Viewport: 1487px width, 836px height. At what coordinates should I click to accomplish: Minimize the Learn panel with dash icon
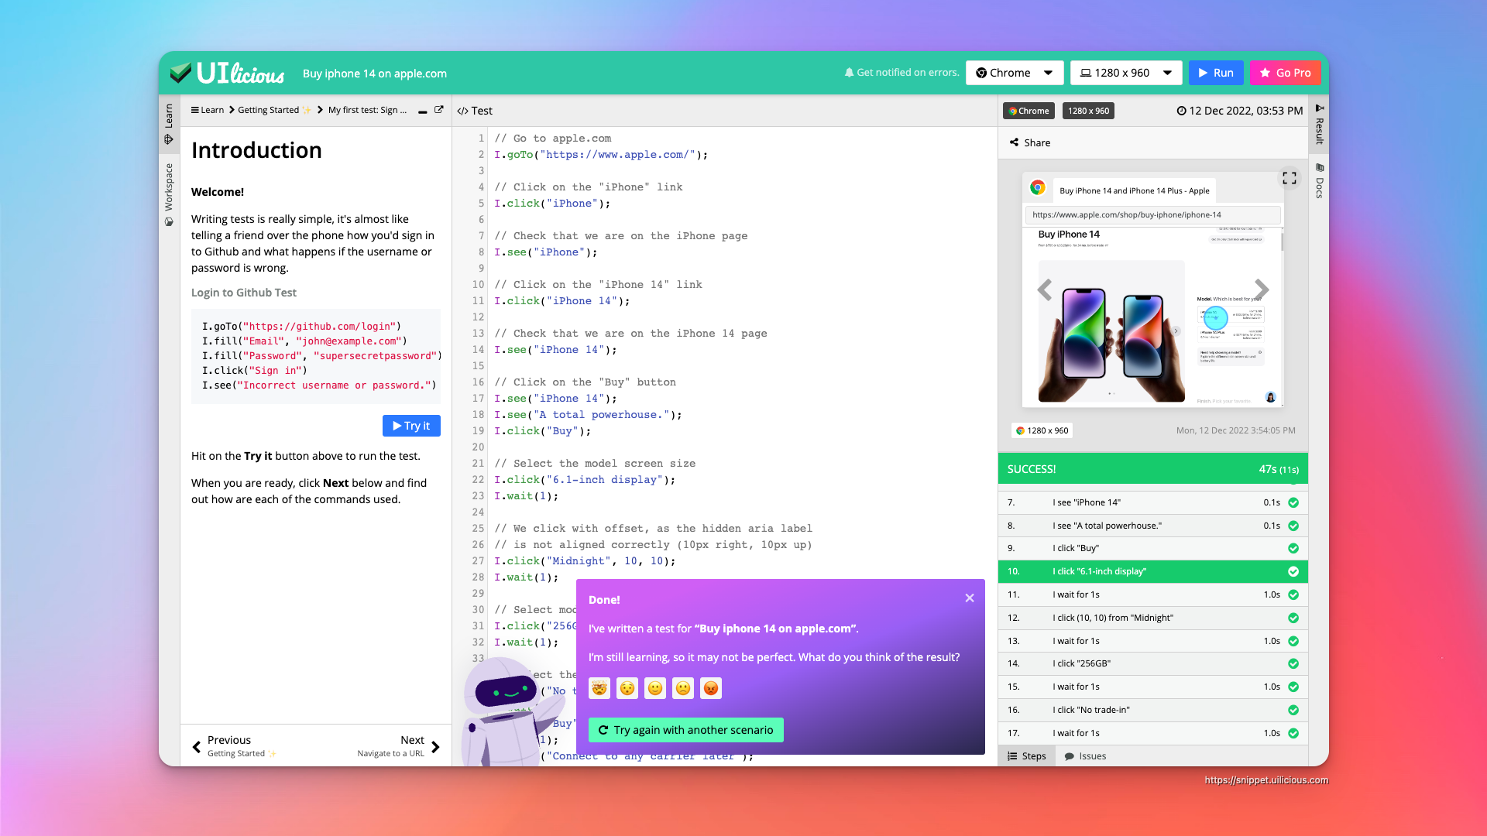click(x=423, y=111)
